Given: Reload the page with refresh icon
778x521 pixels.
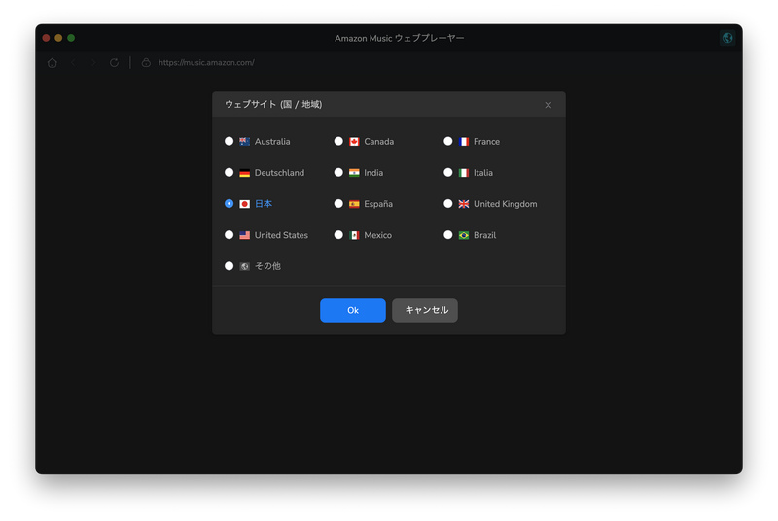Looking at the screenshot, I should pos(114,63).
